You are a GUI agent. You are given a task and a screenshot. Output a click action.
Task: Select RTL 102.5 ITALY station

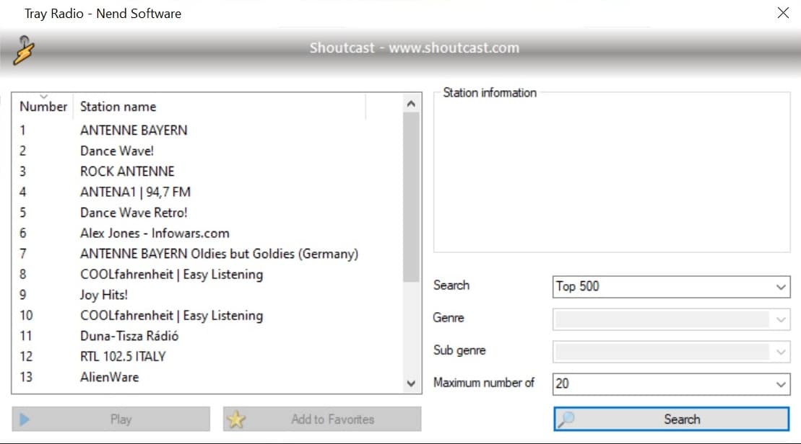click(123, 356)
